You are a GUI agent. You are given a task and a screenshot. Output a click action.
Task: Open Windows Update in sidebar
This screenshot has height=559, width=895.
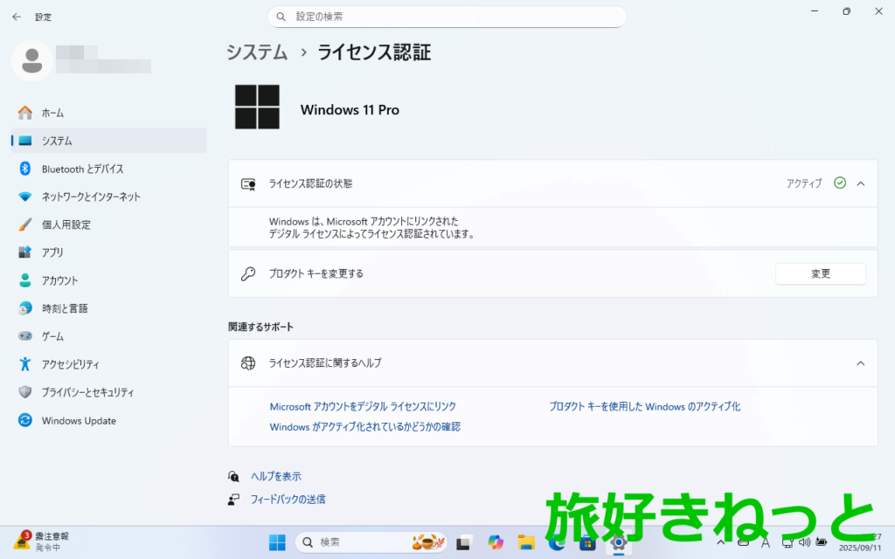point(109,420)
